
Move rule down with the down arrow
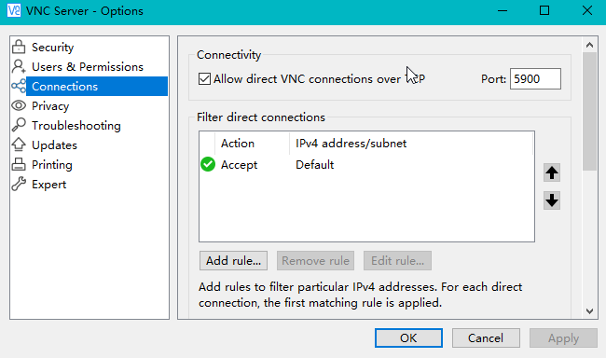coord(552,200)
